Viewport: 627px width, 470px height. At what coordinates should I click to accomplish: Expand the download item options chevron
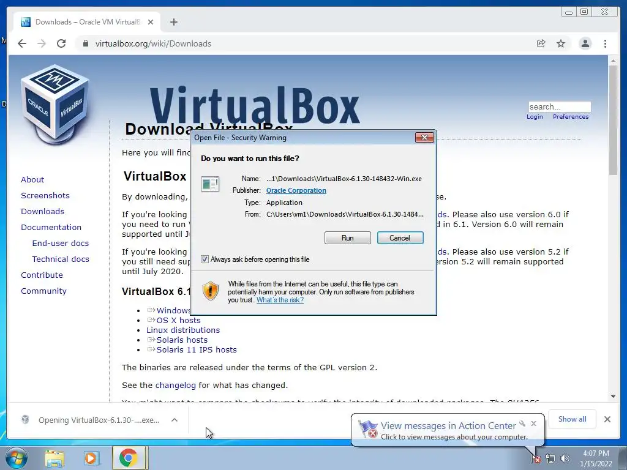pos(175,420)
